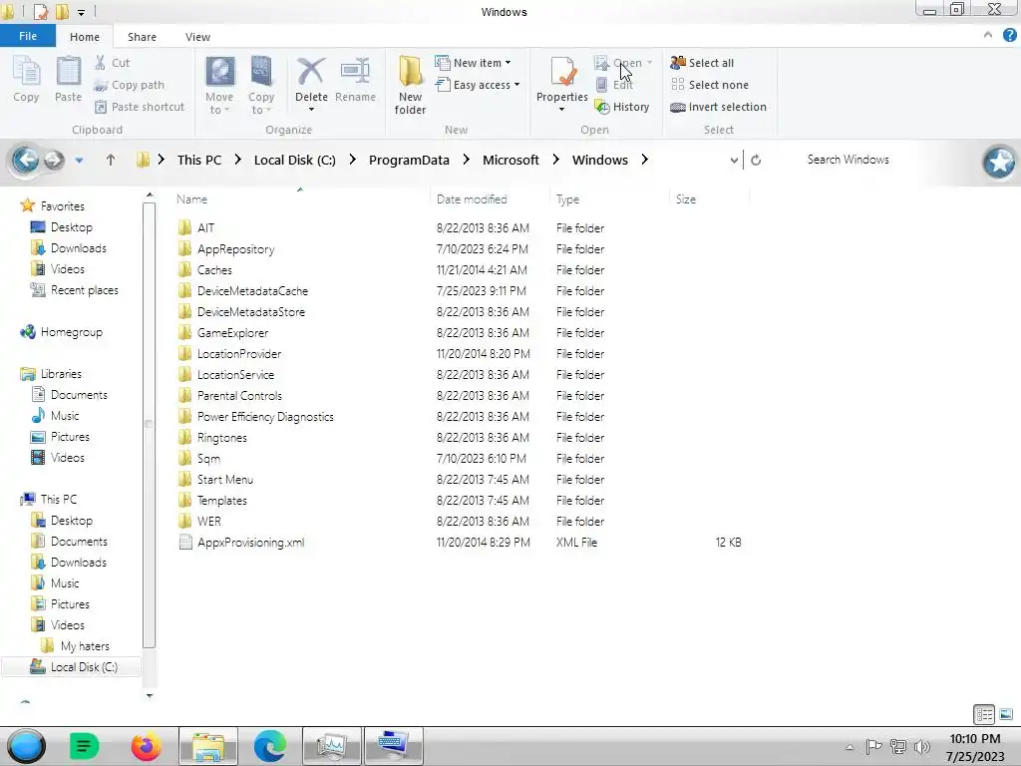The image size is (1021, 766).
Task: Sort by Date modified column header
Action: (489, 199)
